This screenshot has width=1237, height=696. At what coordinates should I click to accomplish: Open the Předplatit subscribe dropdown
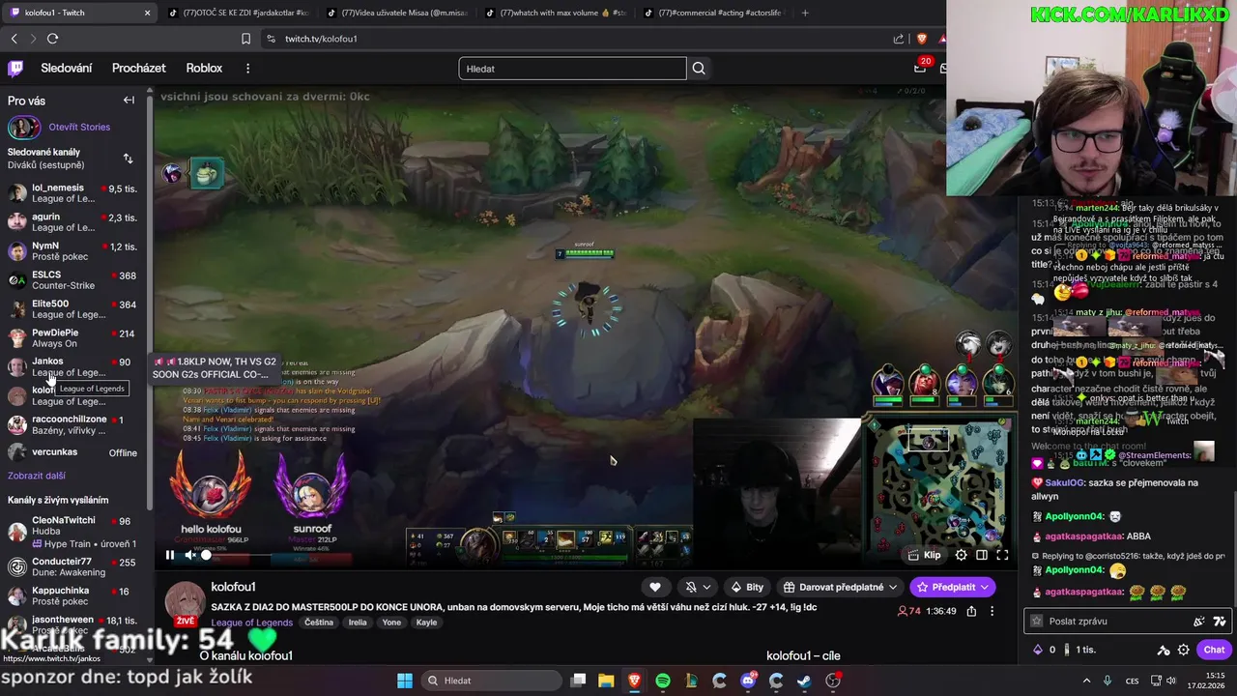click(952, 587)
